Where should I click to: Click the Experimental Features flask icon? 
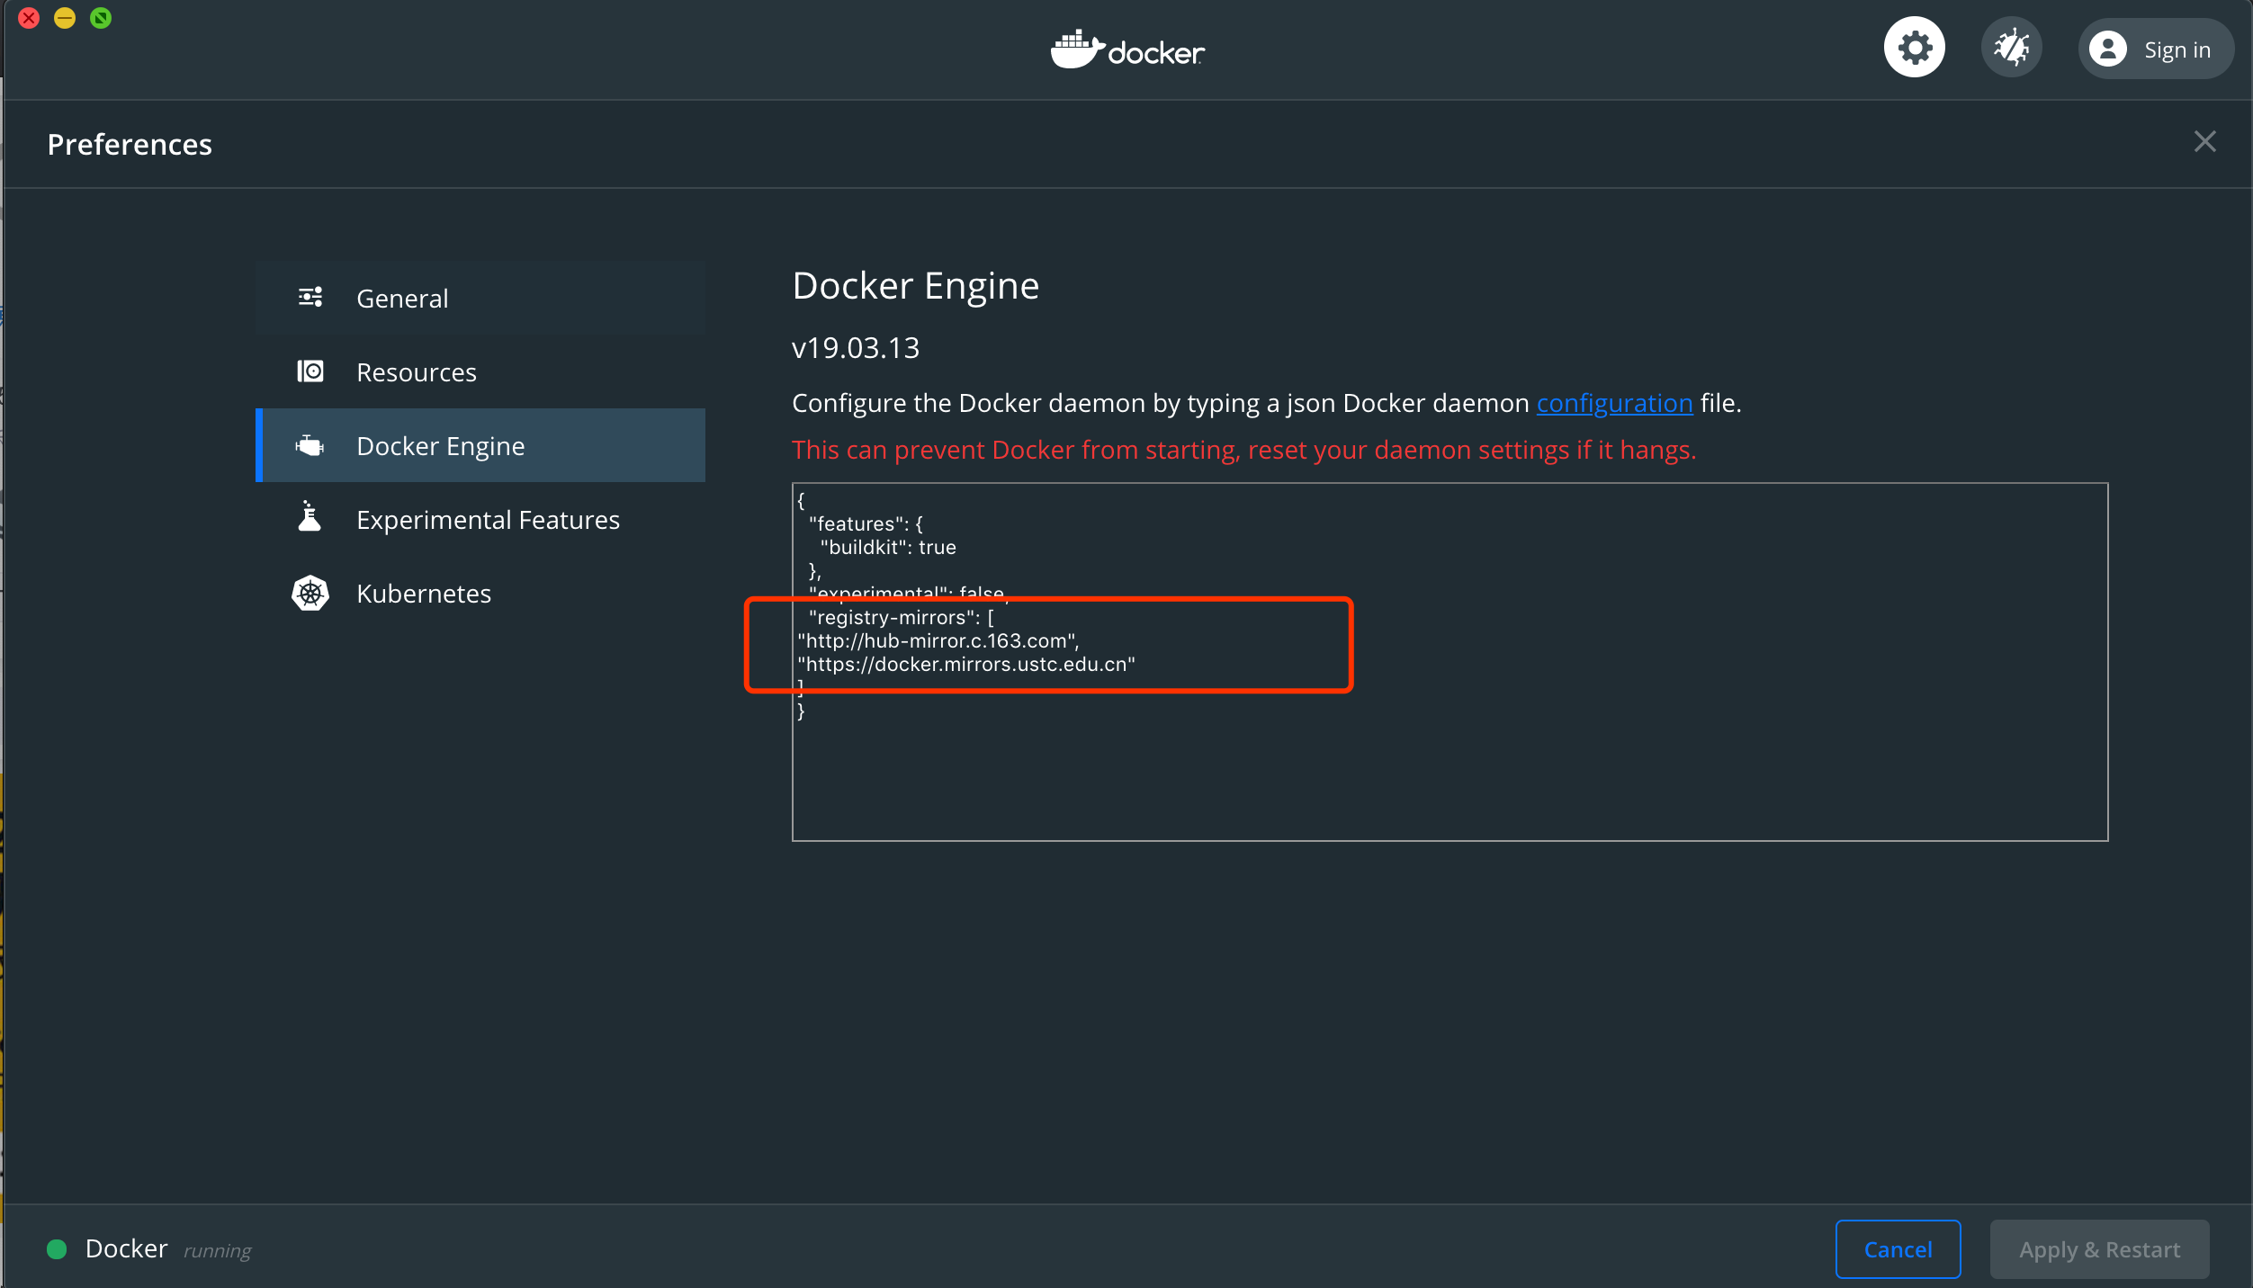point(310,516)
